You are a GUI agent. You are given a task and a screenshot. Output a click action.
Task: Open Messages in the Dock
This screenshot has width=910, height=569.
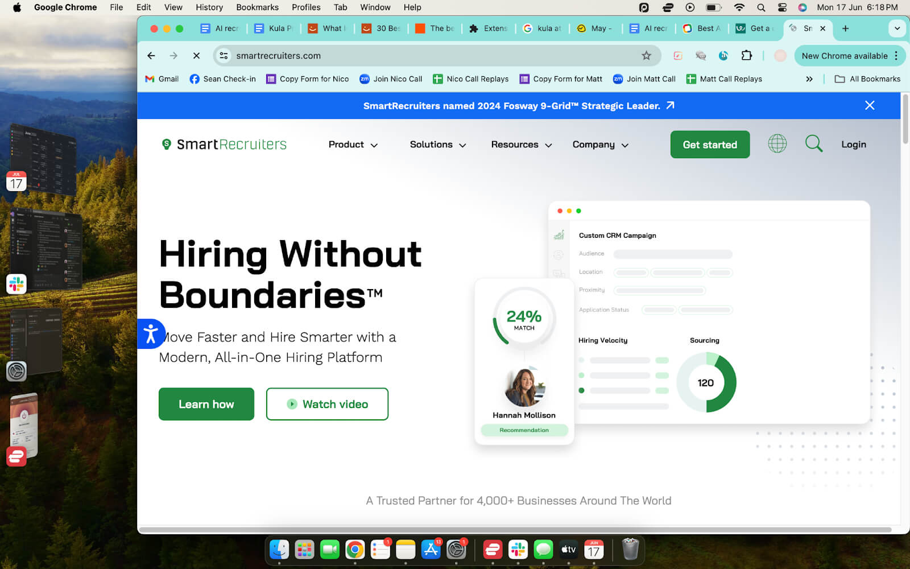[x=543, y=549]
